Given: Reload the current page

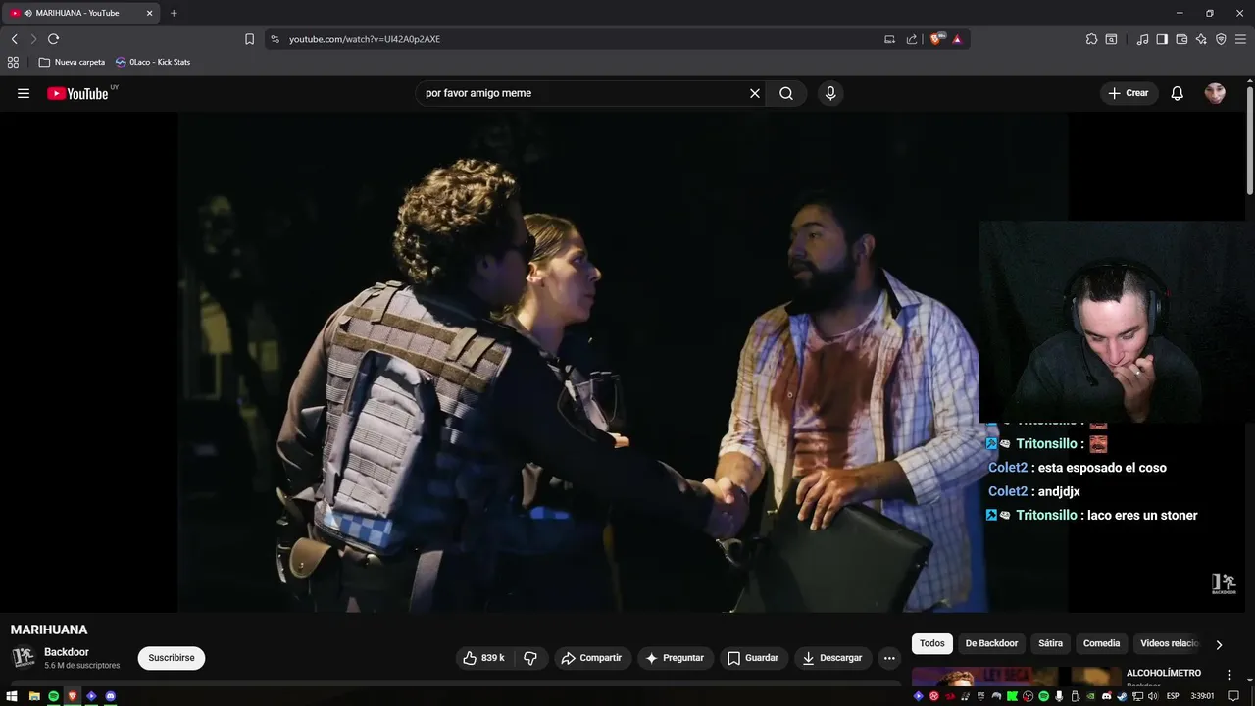Looking at the screenshot, I should (x=53, y=39).
